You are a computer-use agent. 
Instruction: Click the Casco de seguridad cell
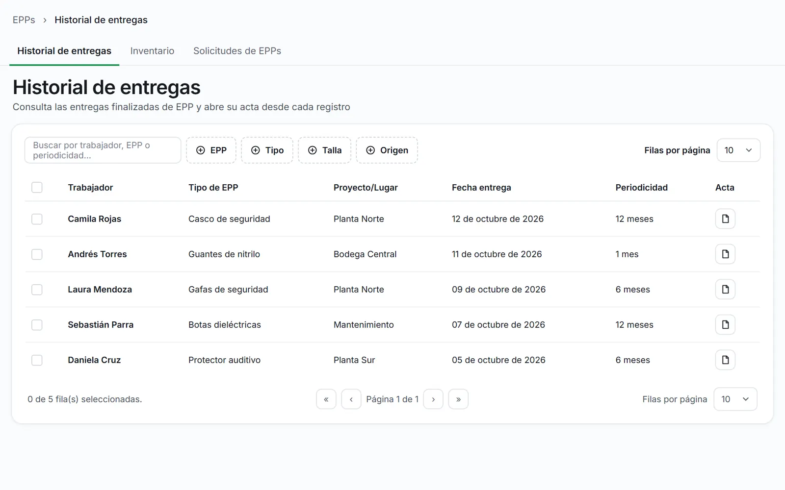229,219
